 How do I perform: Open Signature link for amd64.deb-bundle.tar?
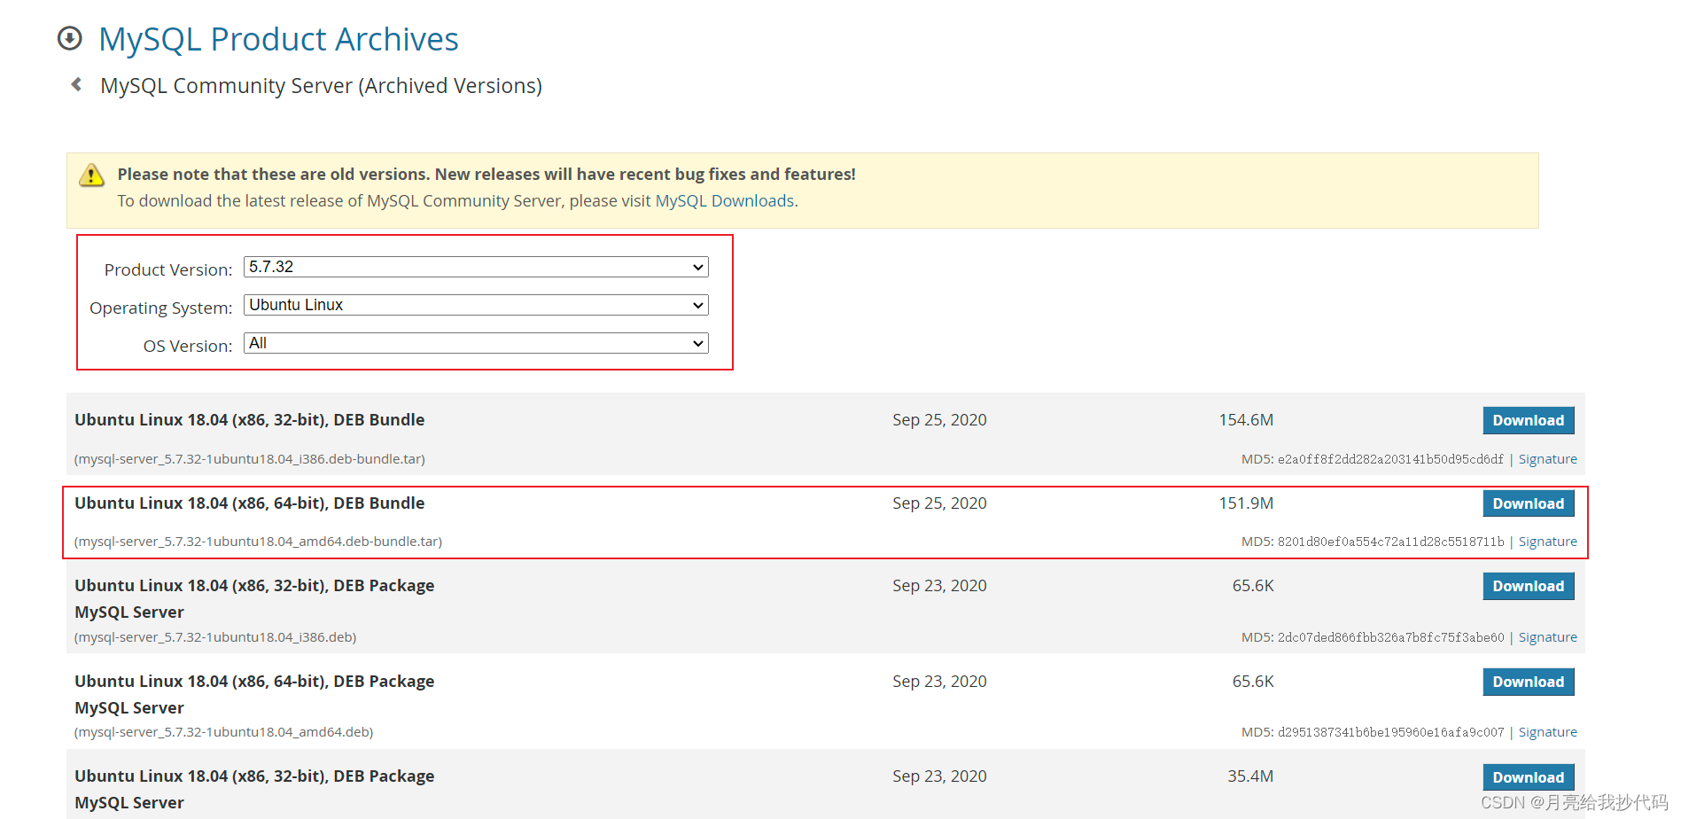(1548, 542)
